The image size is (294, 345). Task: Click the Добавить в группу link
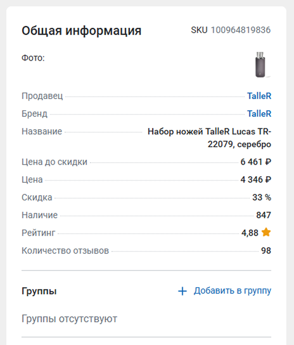point(232,291)
